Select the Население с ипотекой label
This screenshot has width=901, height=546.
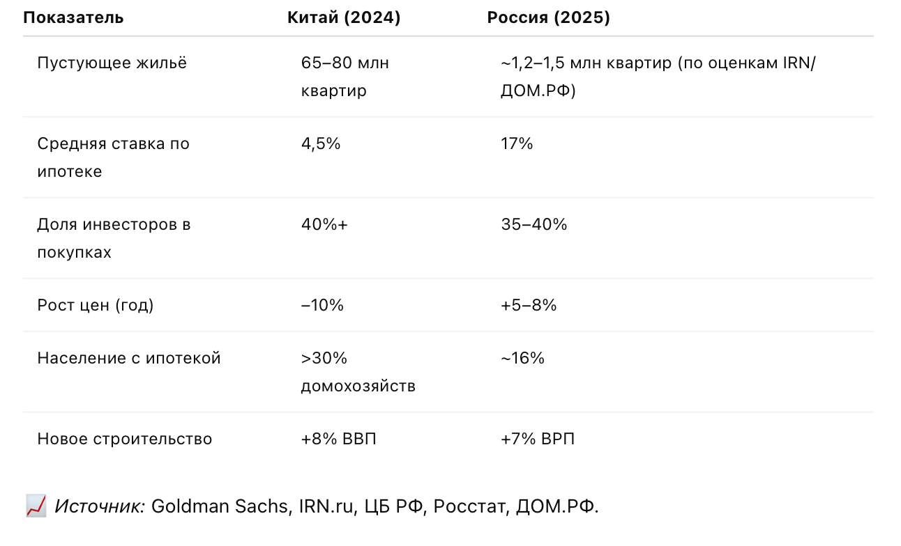(129, 359)
